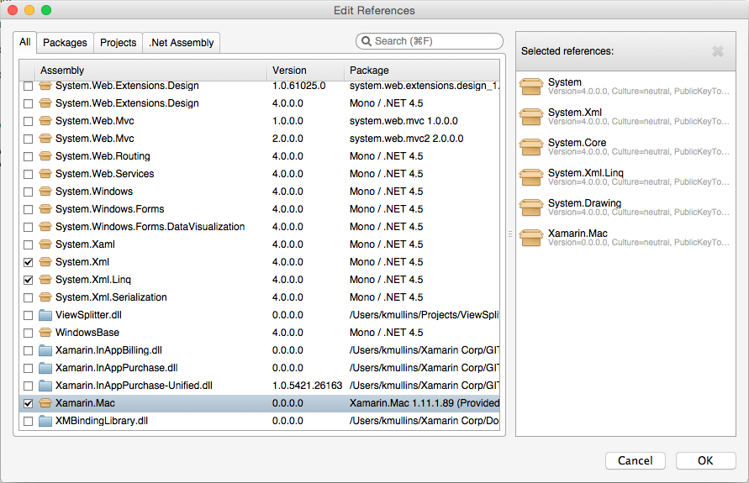749x483 pixels.
Task: Select System.Drawing name in Selected references
Action: coord(584,203)
